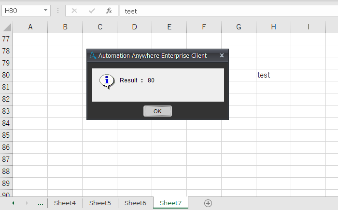Close the Automation Anywhere Enterprise Client dialog
Image resolution: width=338 pixels, height=210 pixels.
coord(222,55)
